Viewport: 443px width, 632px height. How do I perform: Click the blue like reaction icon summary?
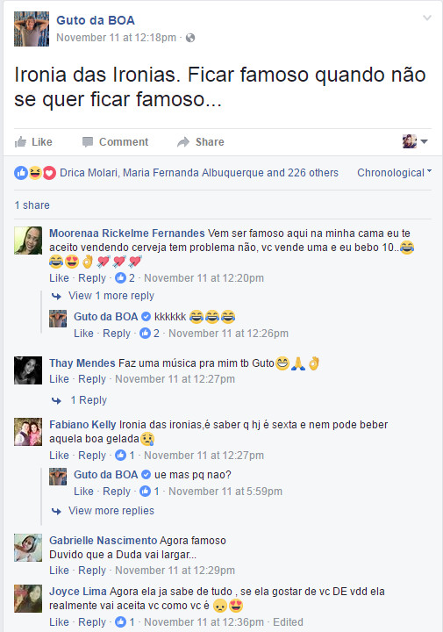pyautogui.click(x=21, y=173)
